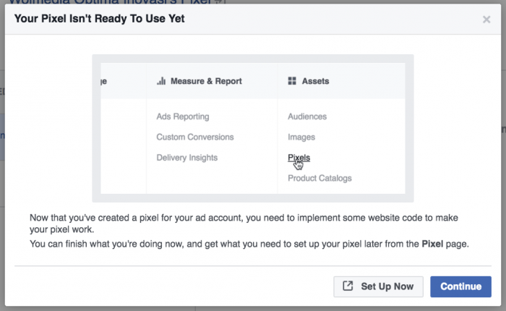Click the Assets column heading
506x311 pixels.
pos(315,81)
